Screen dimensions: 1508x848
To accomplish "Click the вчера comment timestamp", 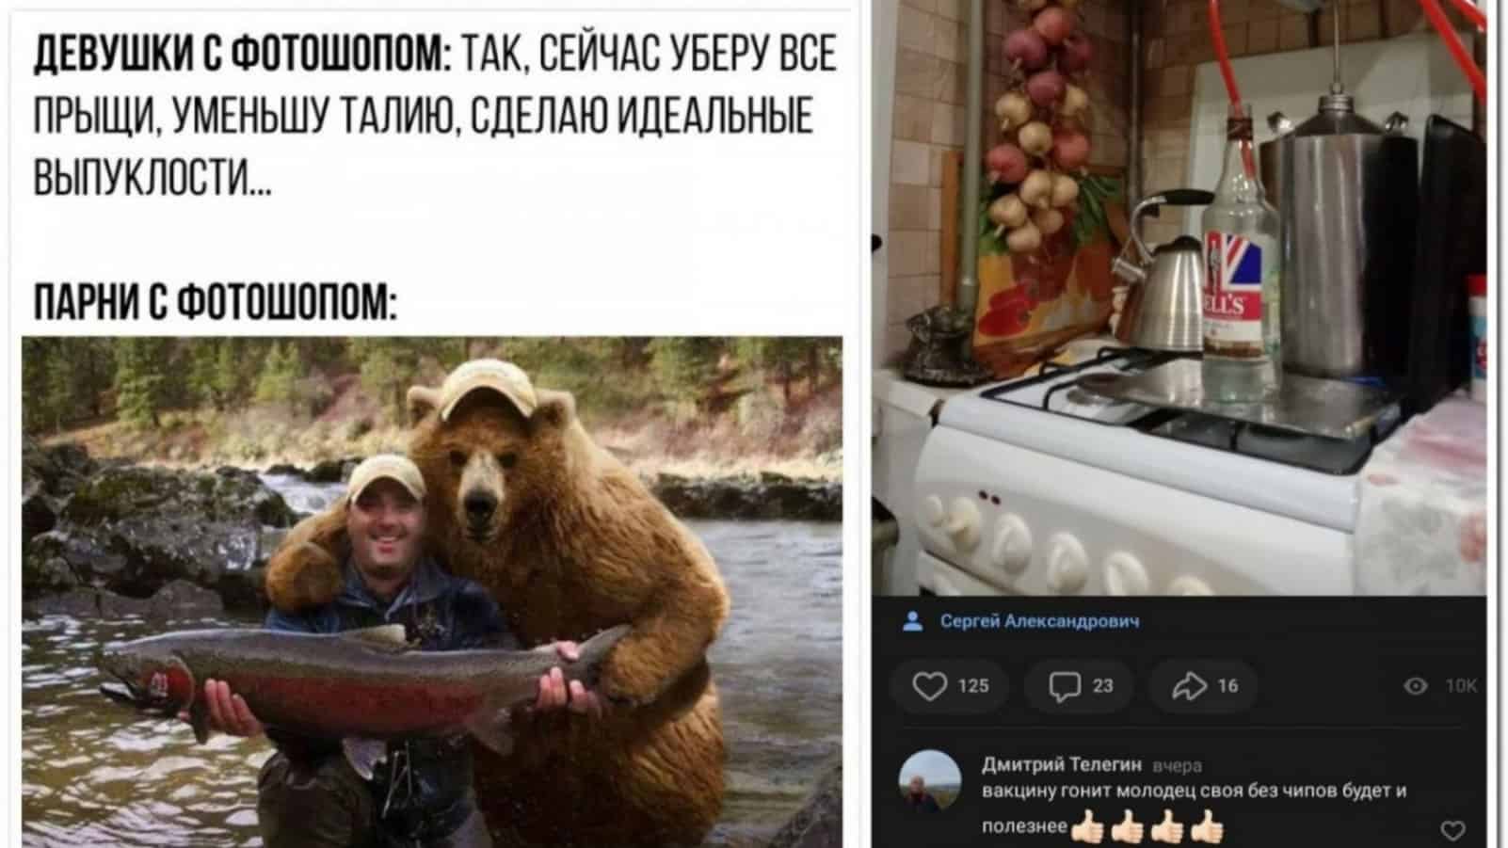I will 1177,765.
